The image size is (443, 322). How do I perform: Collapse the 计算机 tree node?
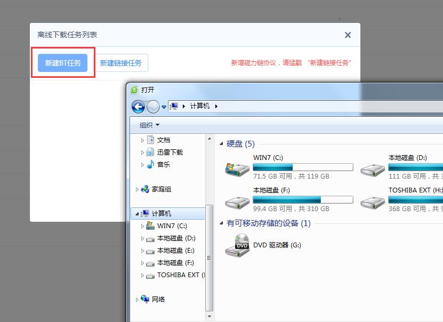137,214
